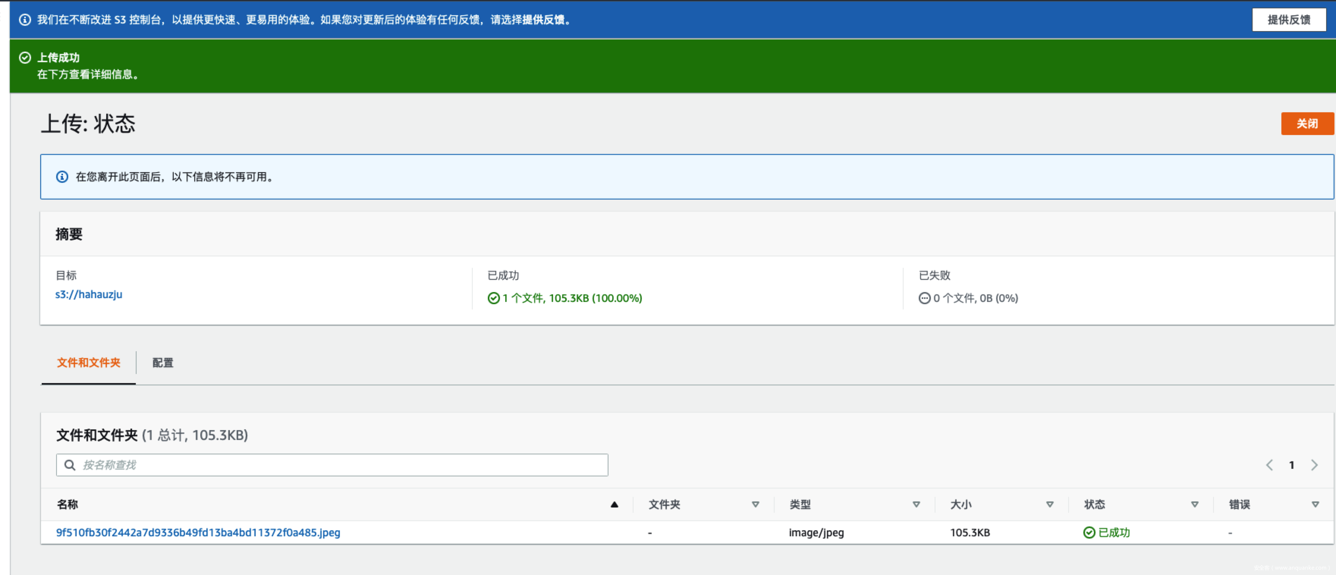Click the failed status icon in the summary
Image resolution: width=1336 pixels, height=575 pixels.
click(924, 298)
